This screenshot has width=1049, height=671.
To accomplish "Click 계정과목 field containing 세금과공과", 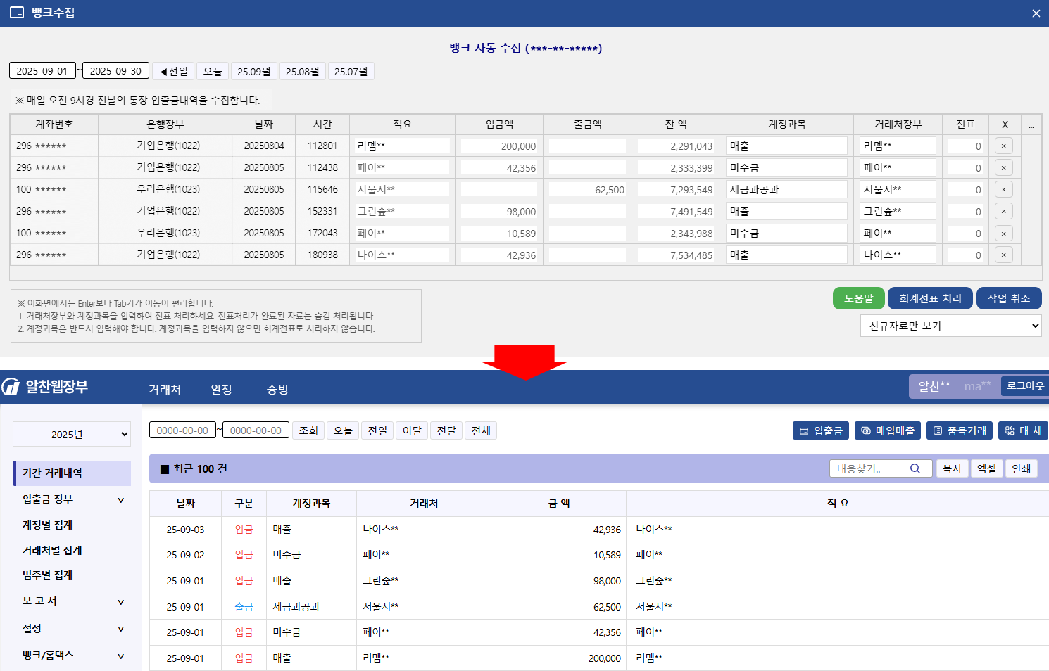I will 786,189.
